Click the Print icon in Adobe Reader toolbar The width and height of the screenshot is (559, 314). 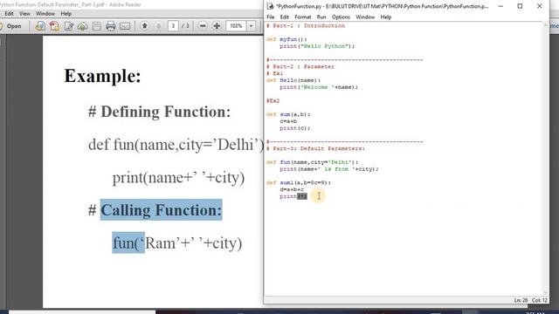click(111, 26)
